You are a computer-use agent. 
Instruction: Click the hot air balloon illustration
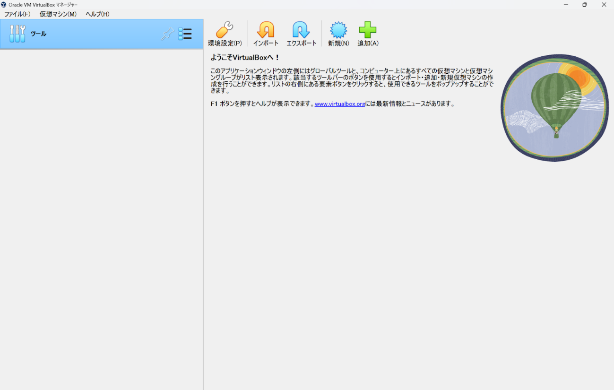554,108
